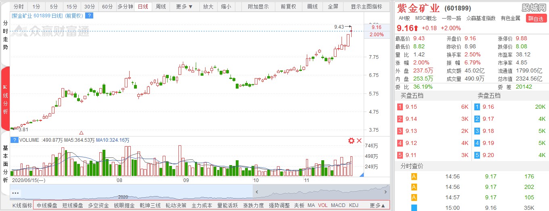This screenshot has height=211, width=549.
Task: Click the 一带一路 concept tag
Action: tap(451, 18)
